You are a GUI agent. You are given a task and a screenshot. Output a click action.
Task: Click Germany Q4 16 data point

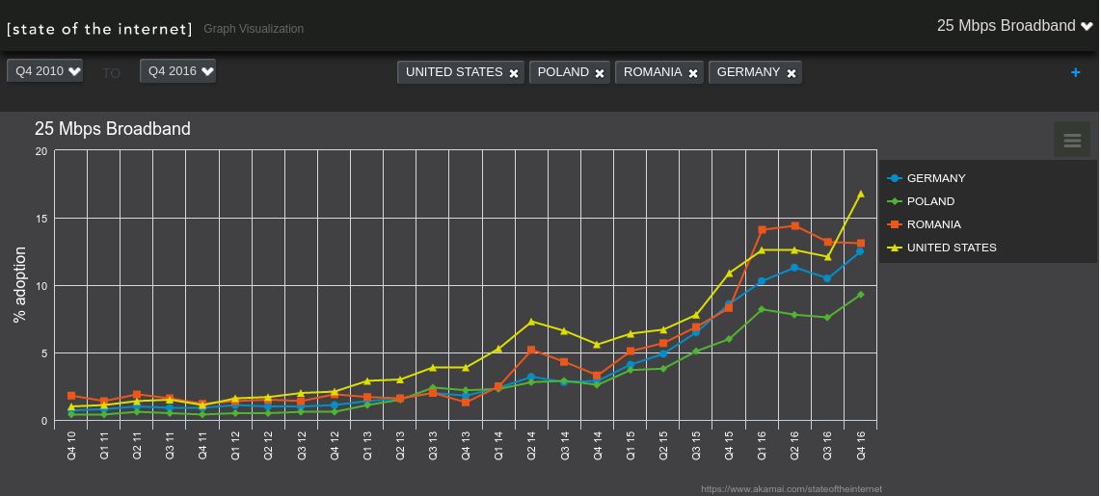pos(859,251)
